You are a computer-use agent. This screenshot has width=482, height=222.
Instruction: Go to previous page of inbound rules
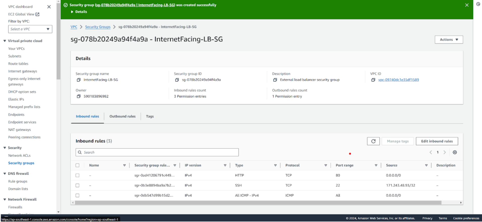431,152
